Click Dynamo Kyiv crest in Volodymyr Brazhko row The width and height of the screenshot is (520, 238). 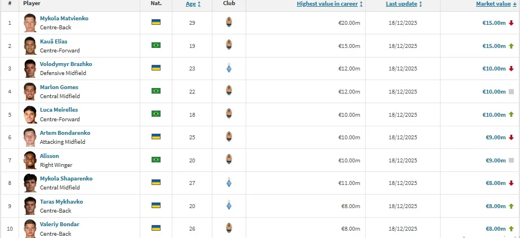pos(228,68)
